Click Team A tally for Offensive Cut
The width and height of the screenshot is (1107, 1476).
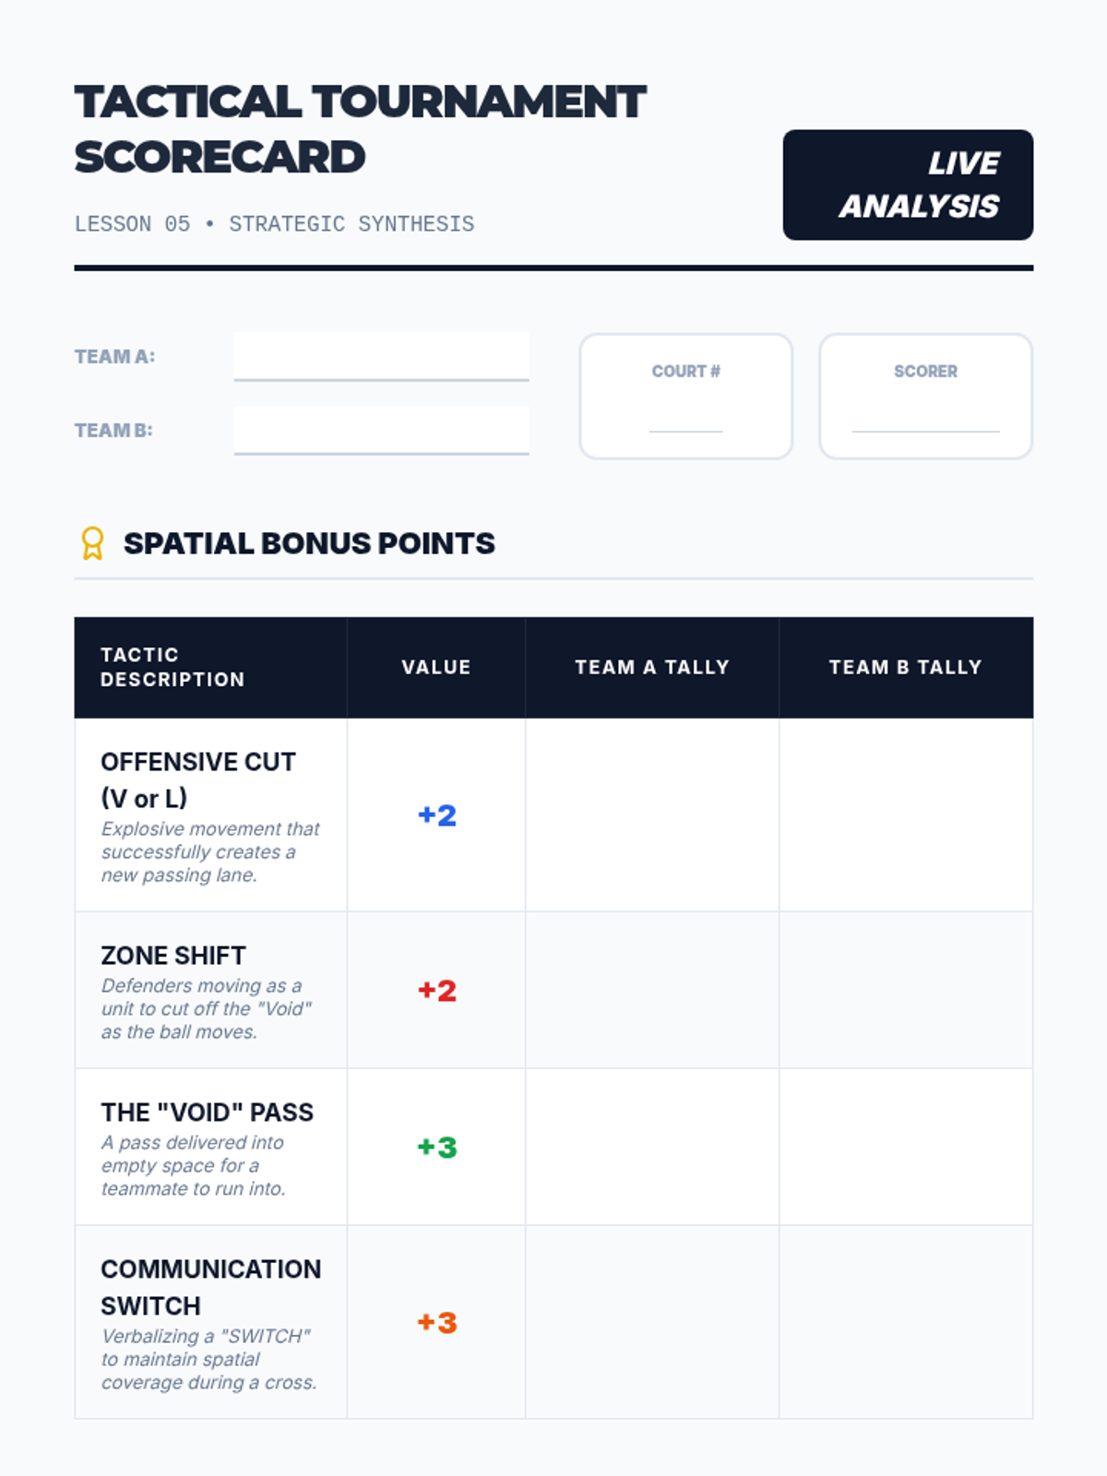point(652,815)
